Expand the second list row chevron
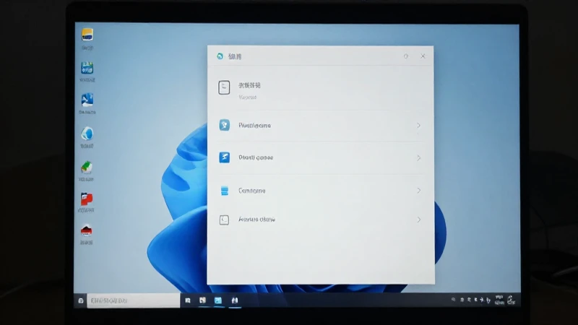This screenshot has width=578, height=325. click(419, 157)
